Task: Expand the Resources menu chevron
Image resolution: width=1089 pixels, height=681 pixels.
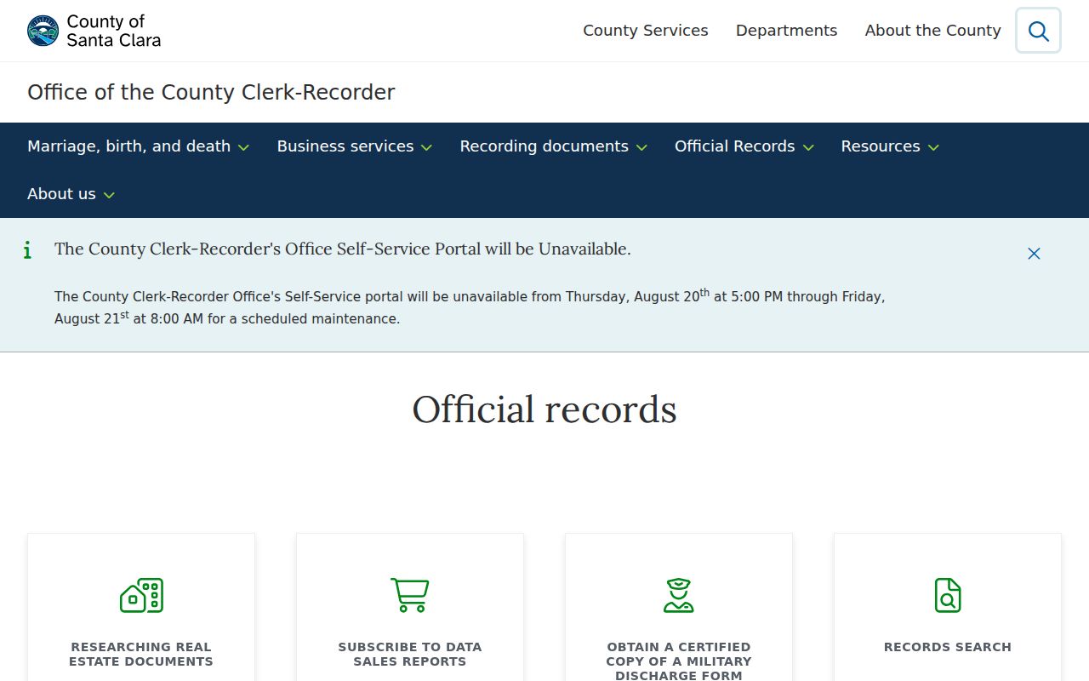Action: pos(933,147)
